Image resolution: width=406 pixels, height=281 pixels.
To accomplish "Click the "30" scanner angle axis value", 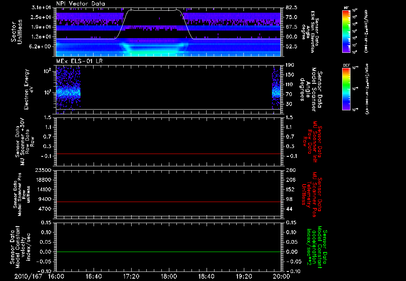I will tap(289, 104).
